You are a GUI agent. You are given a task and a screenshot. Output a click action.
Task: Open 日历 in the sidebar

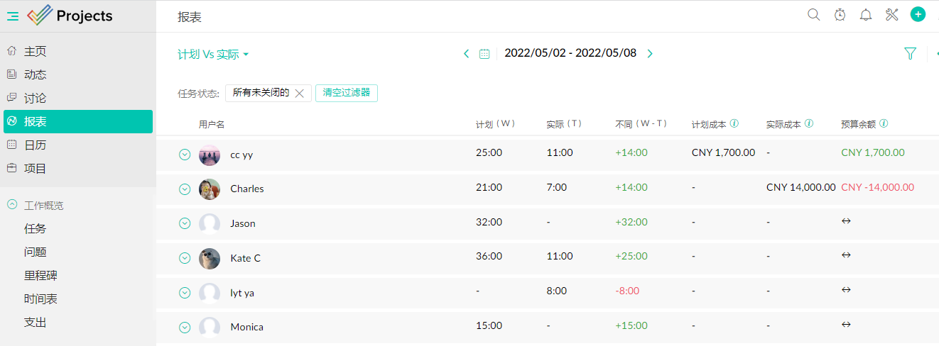point(78,145)
